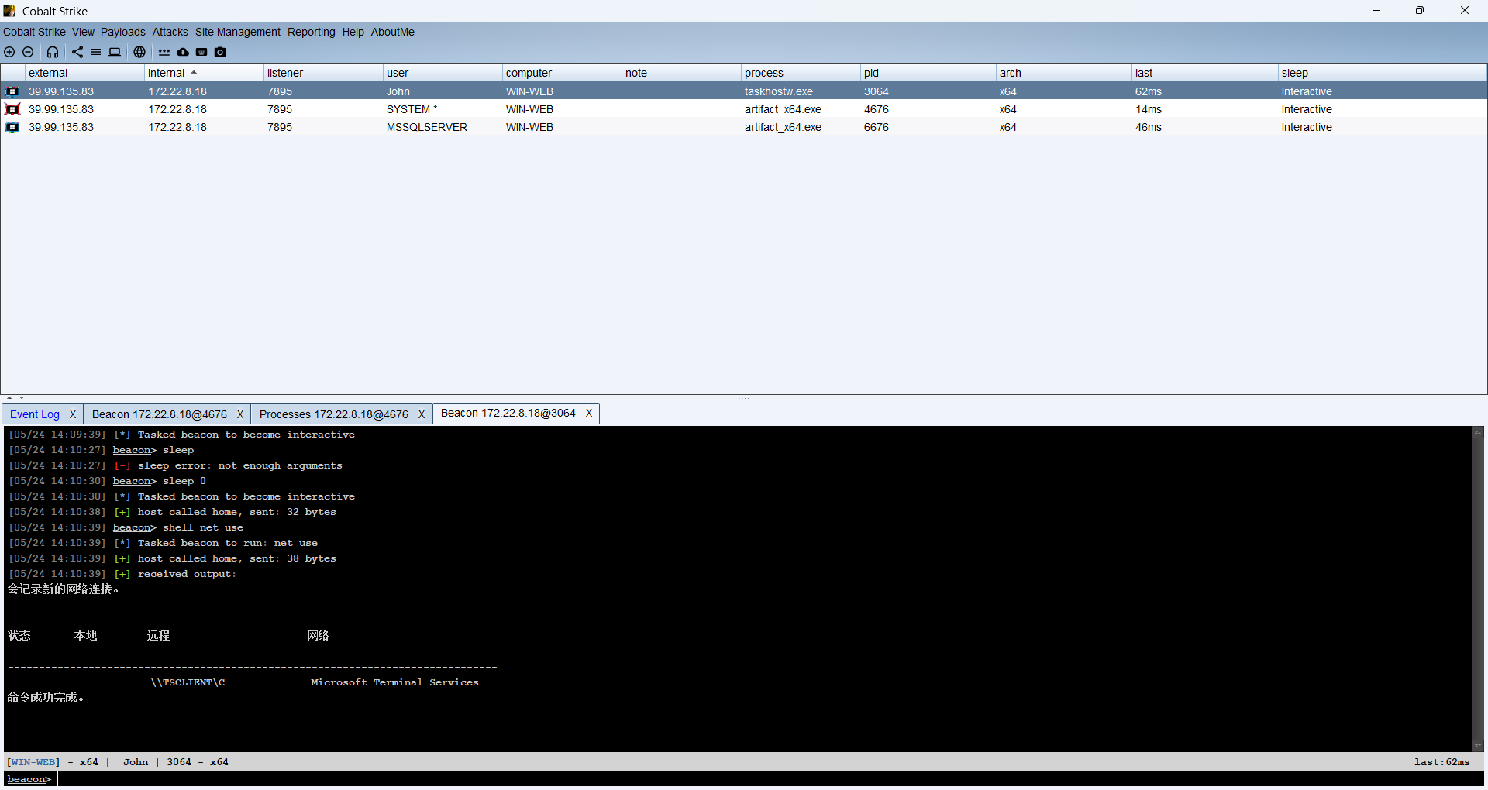Open web site management via the globe icon
Screen dimensions: 1488x790
[139, 52]
